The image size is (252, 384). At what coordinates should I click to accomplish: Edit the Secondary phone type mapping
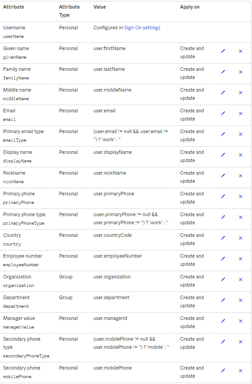[x=223, y=342]
